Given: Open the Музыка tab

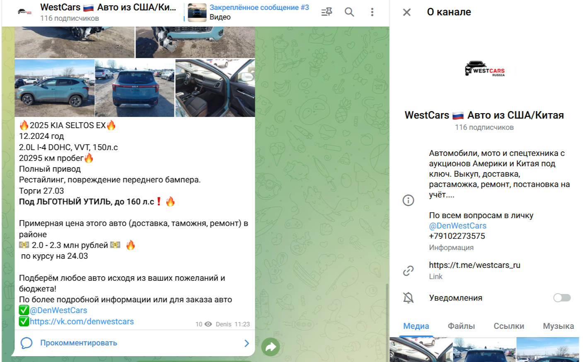Looking at the screenshot, I should tap(558, 326).
